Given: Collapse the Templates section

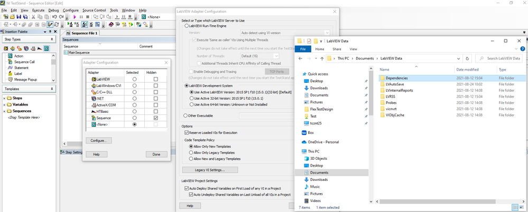Looking at the screenshot, I should coord(51,89).
